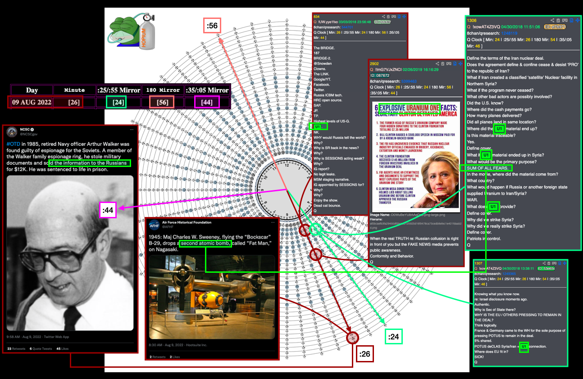This screenshot has width=583, height=379.
Task: Click the 09 AUG 2022 day cell
Action: pyautogui.click(x=32, y=102)
